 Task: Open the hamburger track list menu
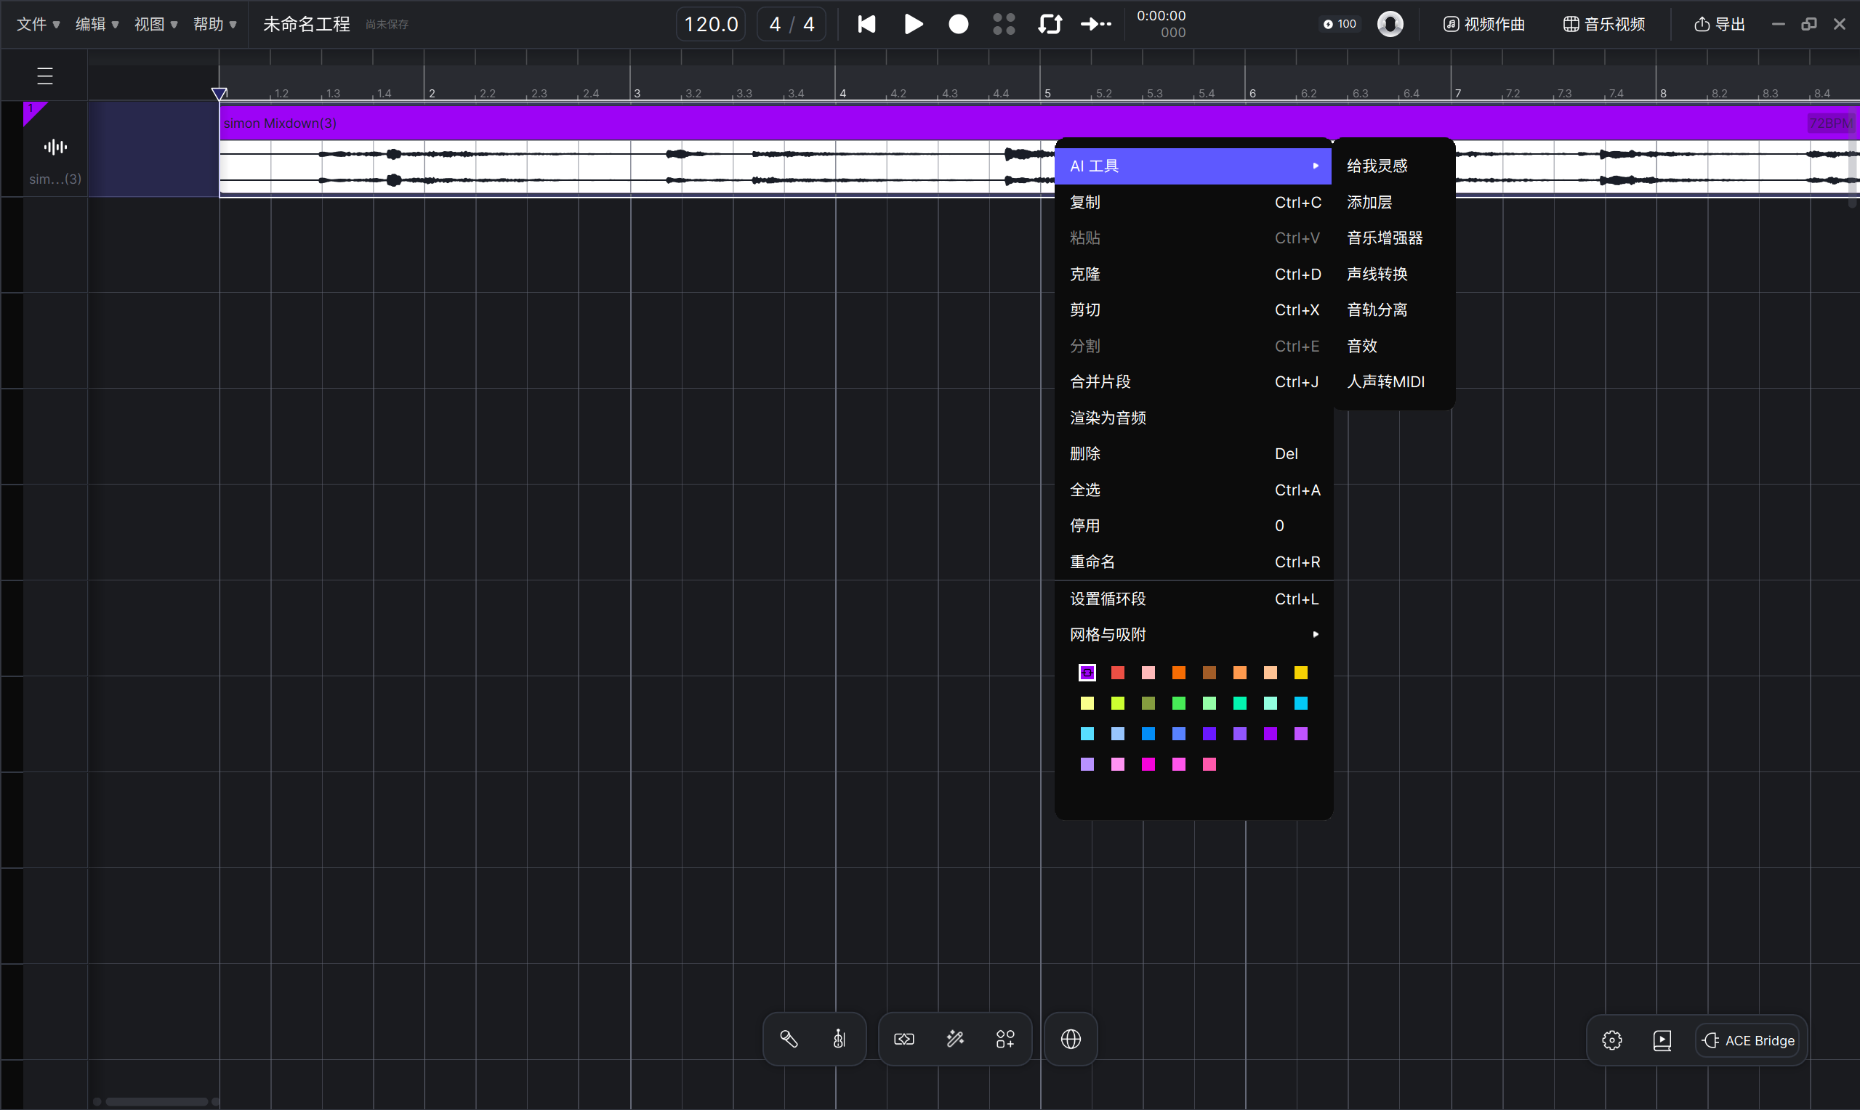click(45, 76)
